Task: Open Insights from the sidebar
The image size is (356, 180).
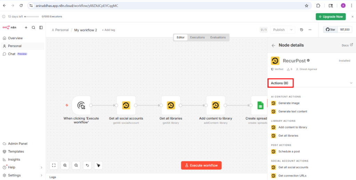Action: [23, 159]
